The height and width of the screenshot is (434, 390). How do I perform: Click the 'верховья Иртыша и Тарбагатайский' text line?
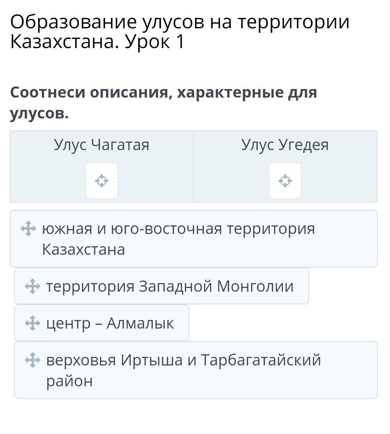pyautogui.click(x=183, y=360)
